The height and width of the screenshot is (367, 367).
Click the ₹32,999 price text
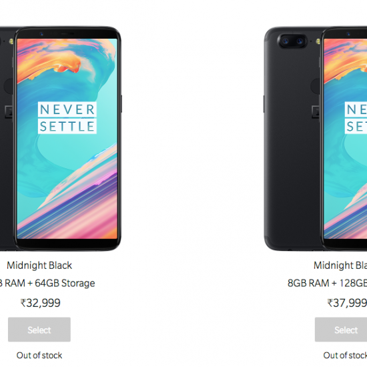(x=40, y=303)
